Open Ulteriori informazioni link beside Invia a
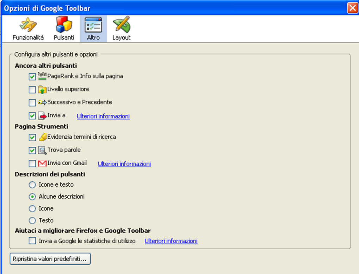The image size is (359, 274). (x=103, y=116)
